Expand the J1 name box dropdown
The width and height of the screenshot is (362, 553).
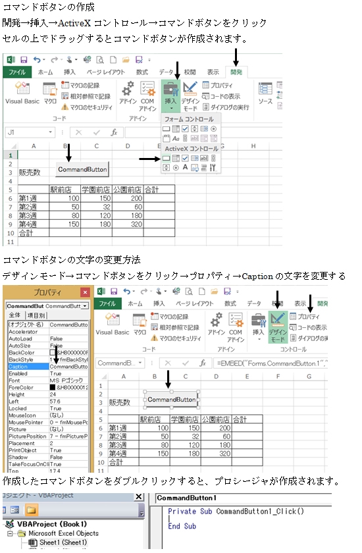coord(51,132)
